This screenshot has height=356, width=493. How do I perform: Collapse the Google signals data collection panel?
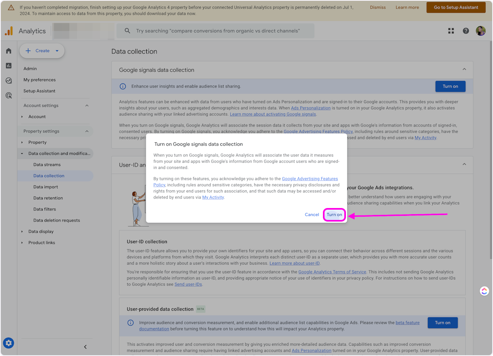tap(464, 69)
